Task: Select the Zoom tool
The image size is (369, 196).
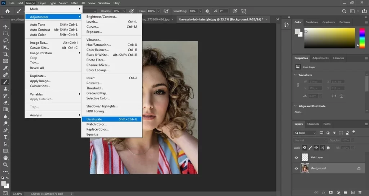Action: (5, 165)
